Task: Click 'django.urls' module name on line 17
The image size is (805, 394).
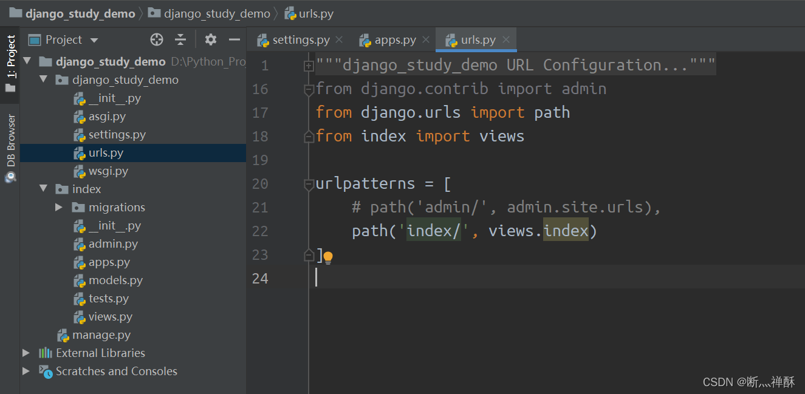Action: 411,112
